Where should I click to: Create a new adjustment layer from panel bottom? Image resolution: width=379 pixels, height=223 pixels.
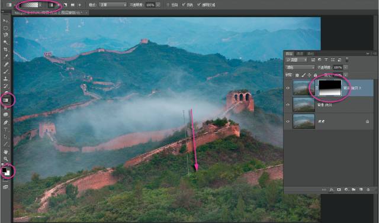pyautogui.click(x=346, y=190)
